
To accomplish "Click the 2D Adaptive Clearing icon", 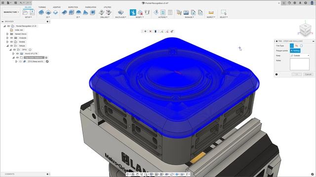I will click(41, 12).
